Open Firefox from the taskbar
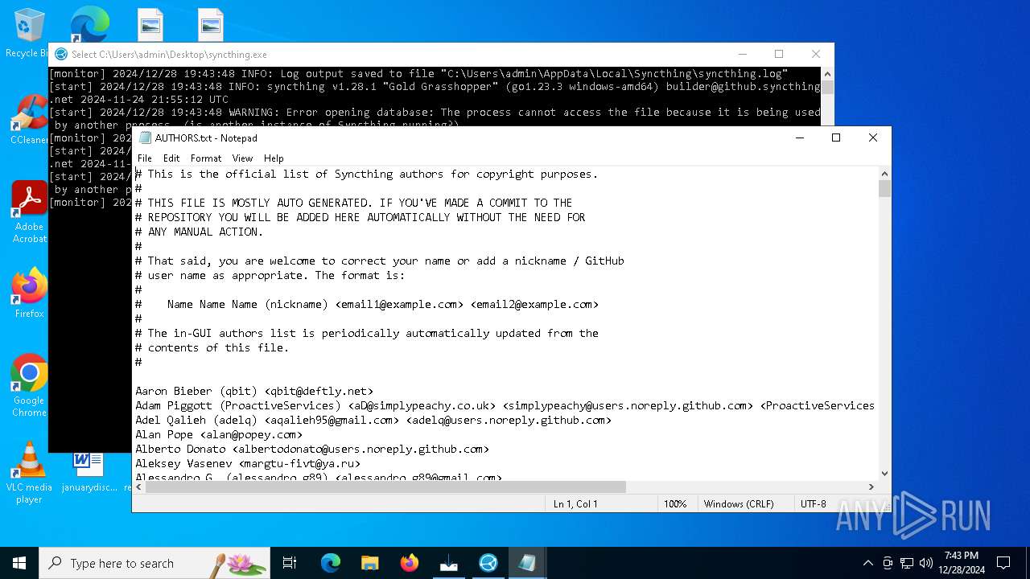This screenshot has width=1030, height=579. (x=410, y=563)
